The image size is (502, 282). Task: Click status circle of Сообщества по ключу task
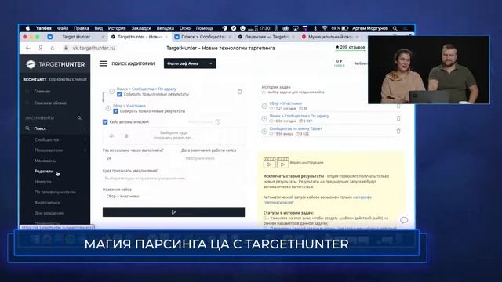(x=264, y=131)
